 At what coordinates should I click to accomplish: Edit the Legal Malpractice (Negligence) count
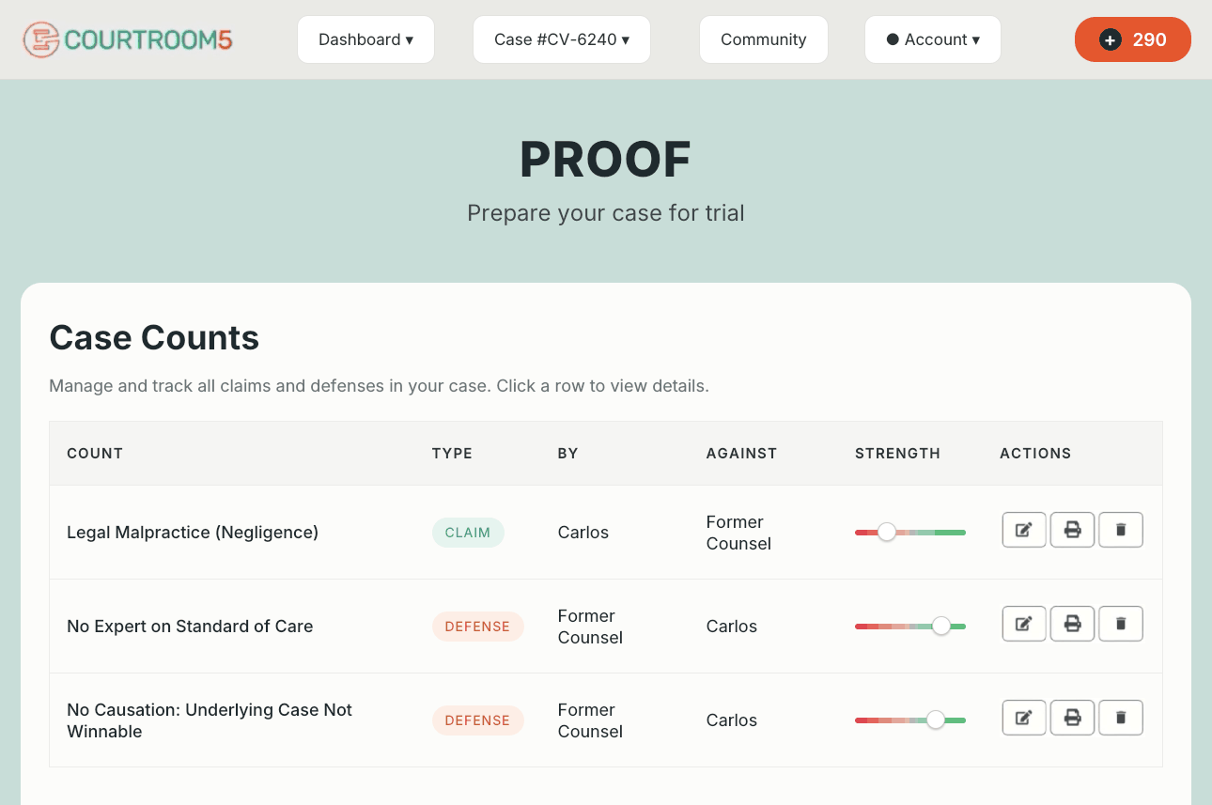pos(1024,530)
